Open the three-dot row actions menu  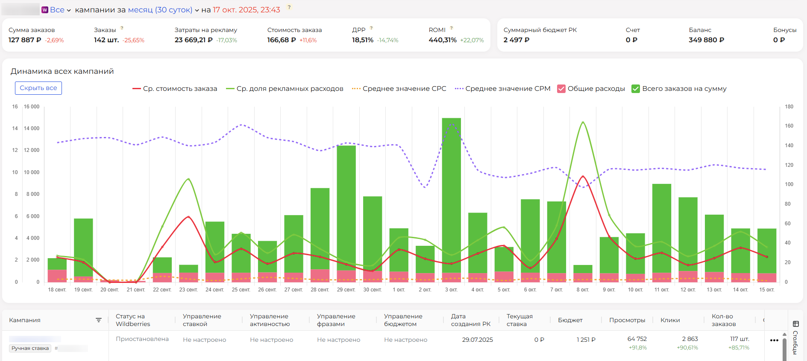[x=774, y=340]
